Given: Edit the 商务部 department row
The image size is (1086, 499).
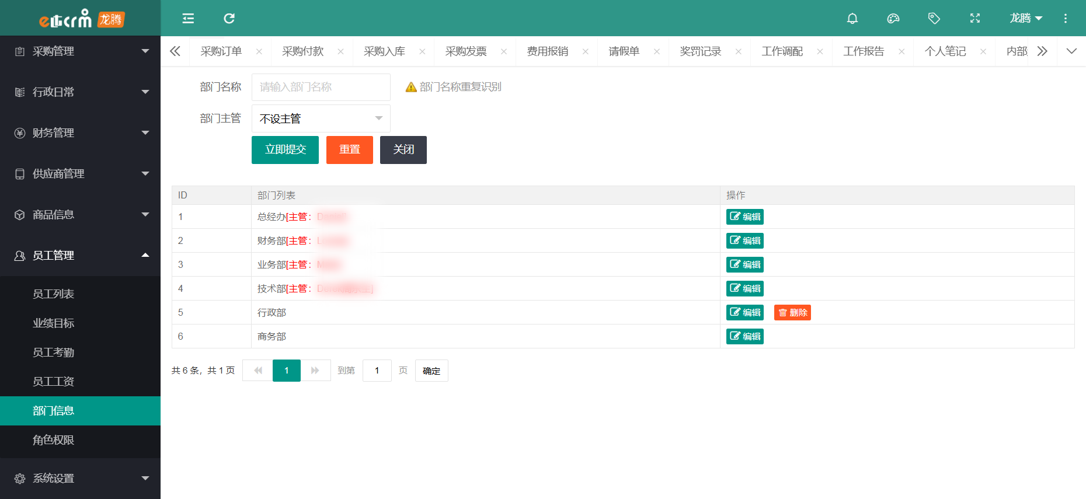Looking at the screenshot, I should coord(744,337).
